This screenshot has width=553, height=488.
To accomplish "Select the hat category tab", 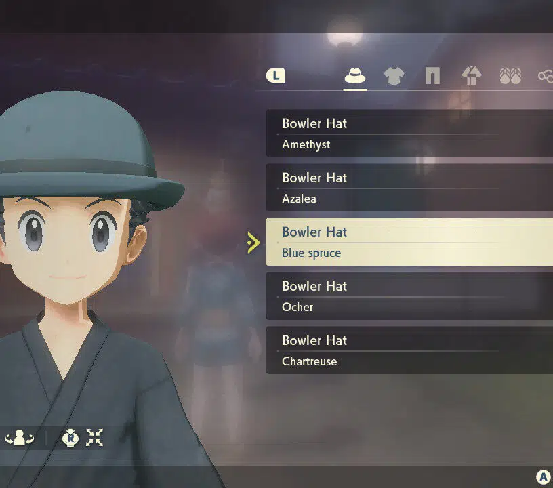I will click(355, 77).
